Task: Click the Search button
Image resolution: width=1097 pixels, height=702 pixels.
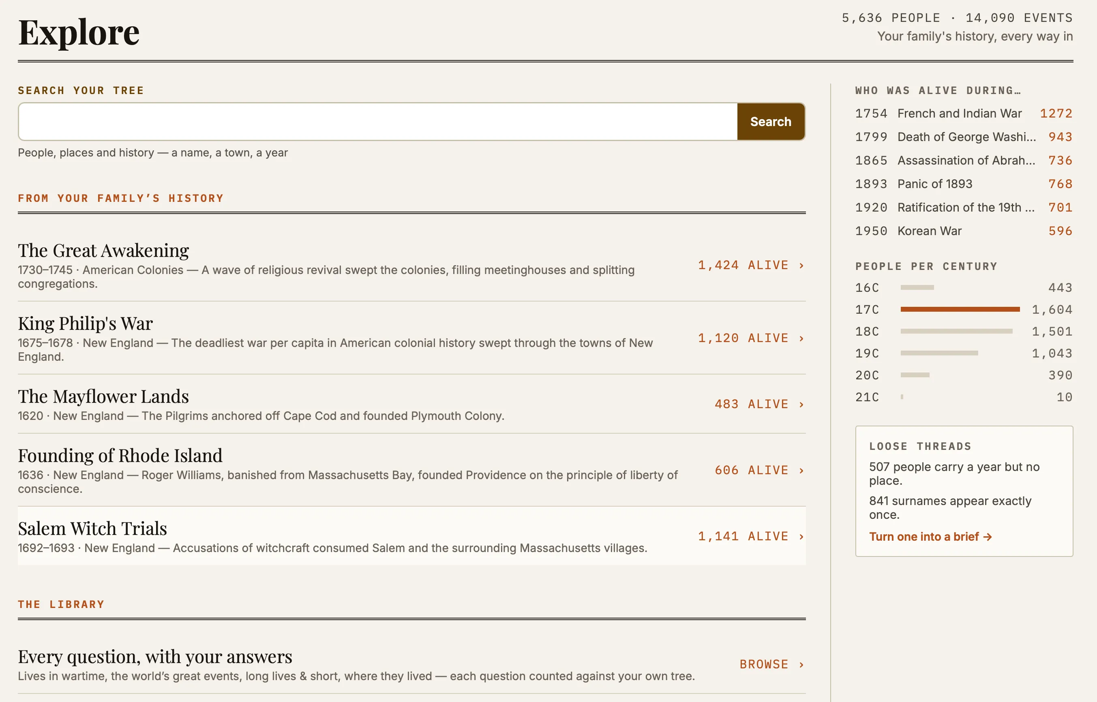Action: [771, 122]
